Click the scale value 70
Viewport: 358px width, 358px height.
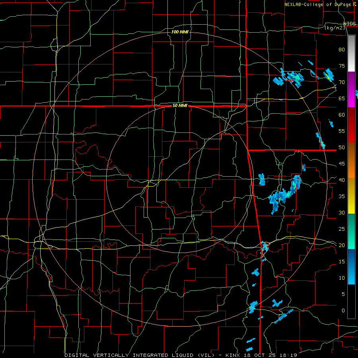(342, 82)
